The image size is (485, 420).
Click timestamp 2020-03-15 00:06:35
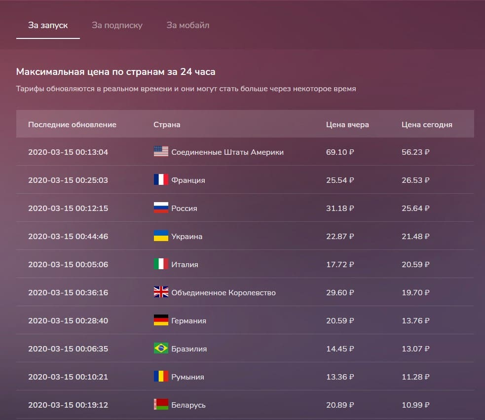(68, 349)
